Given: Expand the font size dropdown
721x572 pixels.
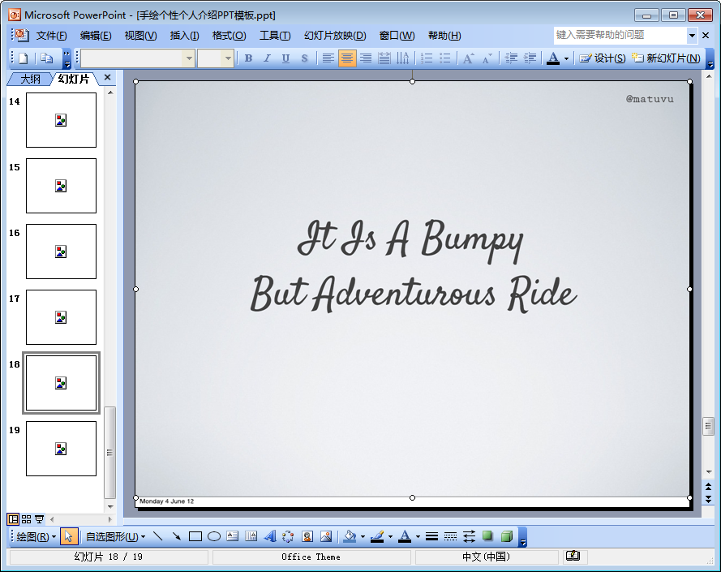Looking at the screenshot, I should point(228,58).
